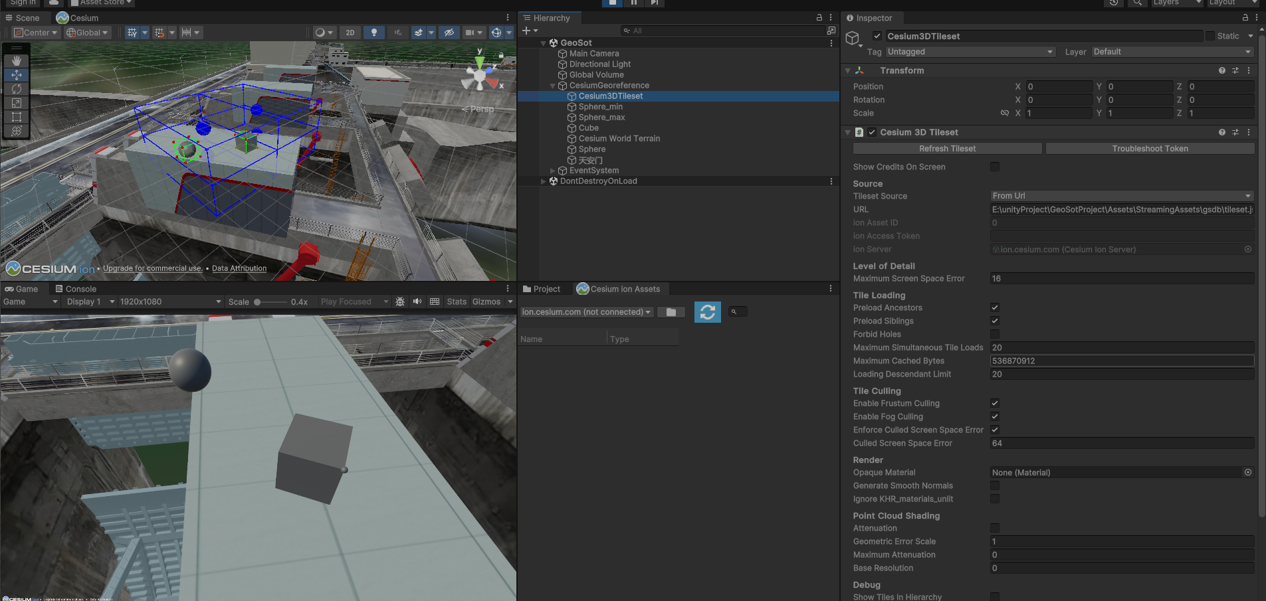Switch to the Console tab
Screen dimensions: 1266x601
pos(76,289)
